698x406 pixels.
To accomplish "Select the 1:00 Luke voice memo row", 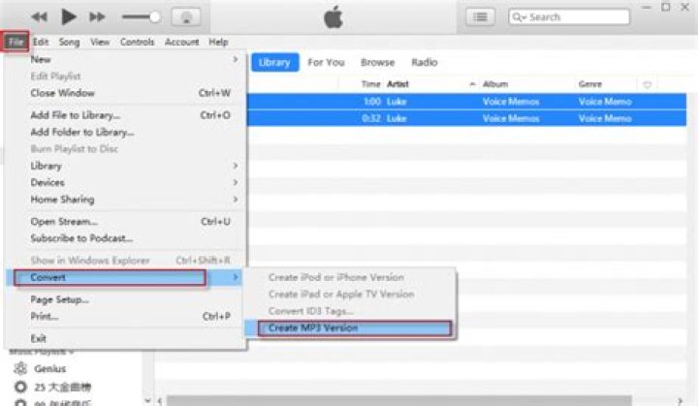I will point(466,102).
